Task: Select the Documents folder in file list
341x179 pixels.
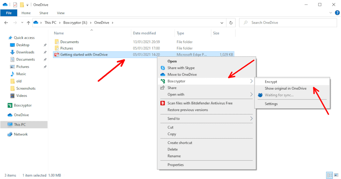Action: (x=70, y=42)
